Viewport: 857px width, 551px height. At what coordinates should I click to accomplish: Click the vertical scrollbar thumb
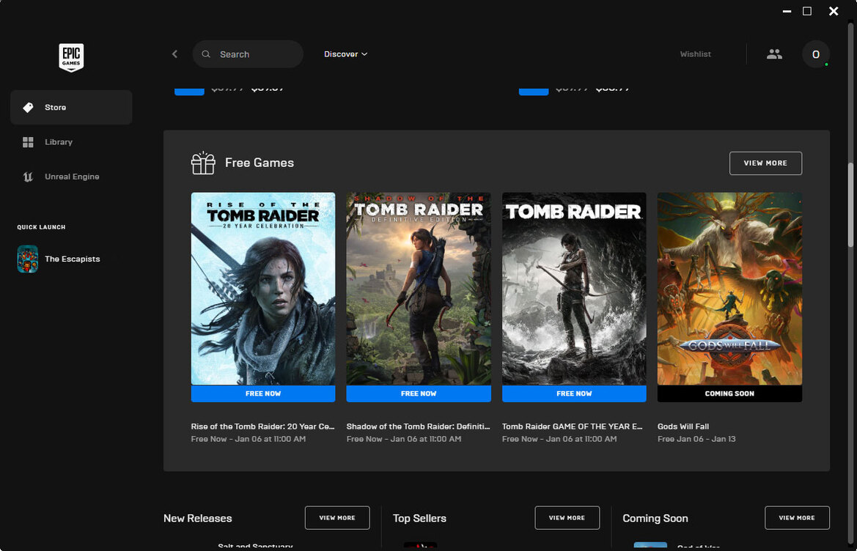pos(850,205)
